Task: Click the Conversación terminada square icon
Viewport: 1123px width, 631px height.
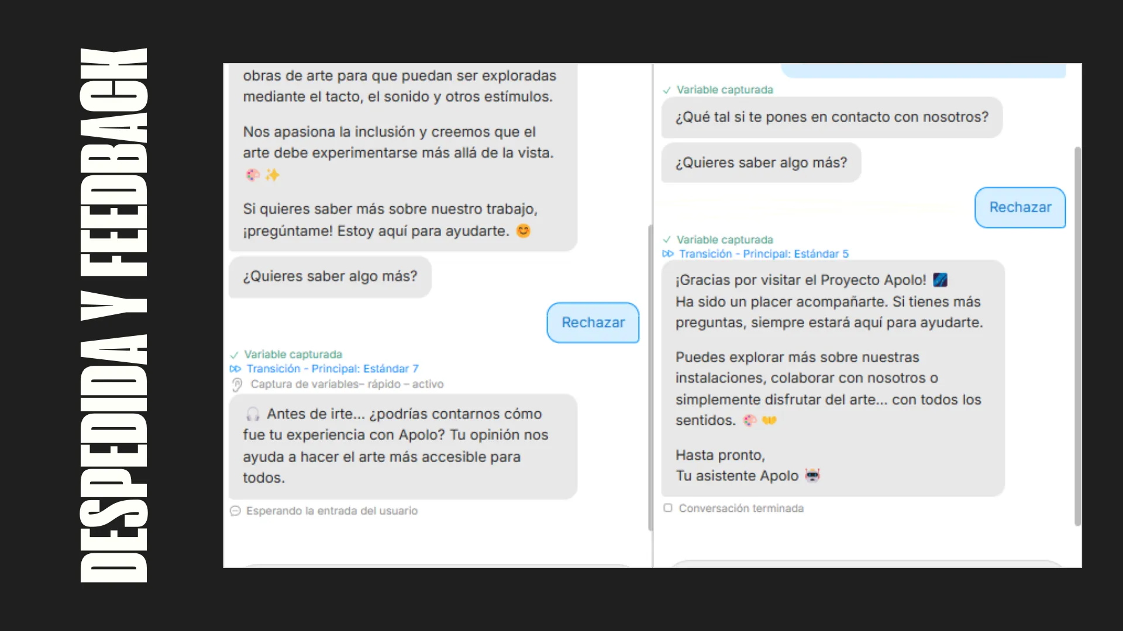Action: click(668, 508)
